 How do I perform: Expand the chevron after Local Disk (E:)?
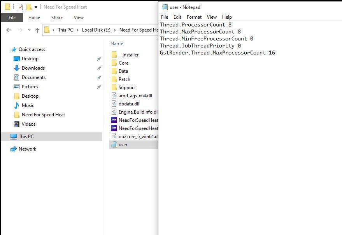(115, 30)
